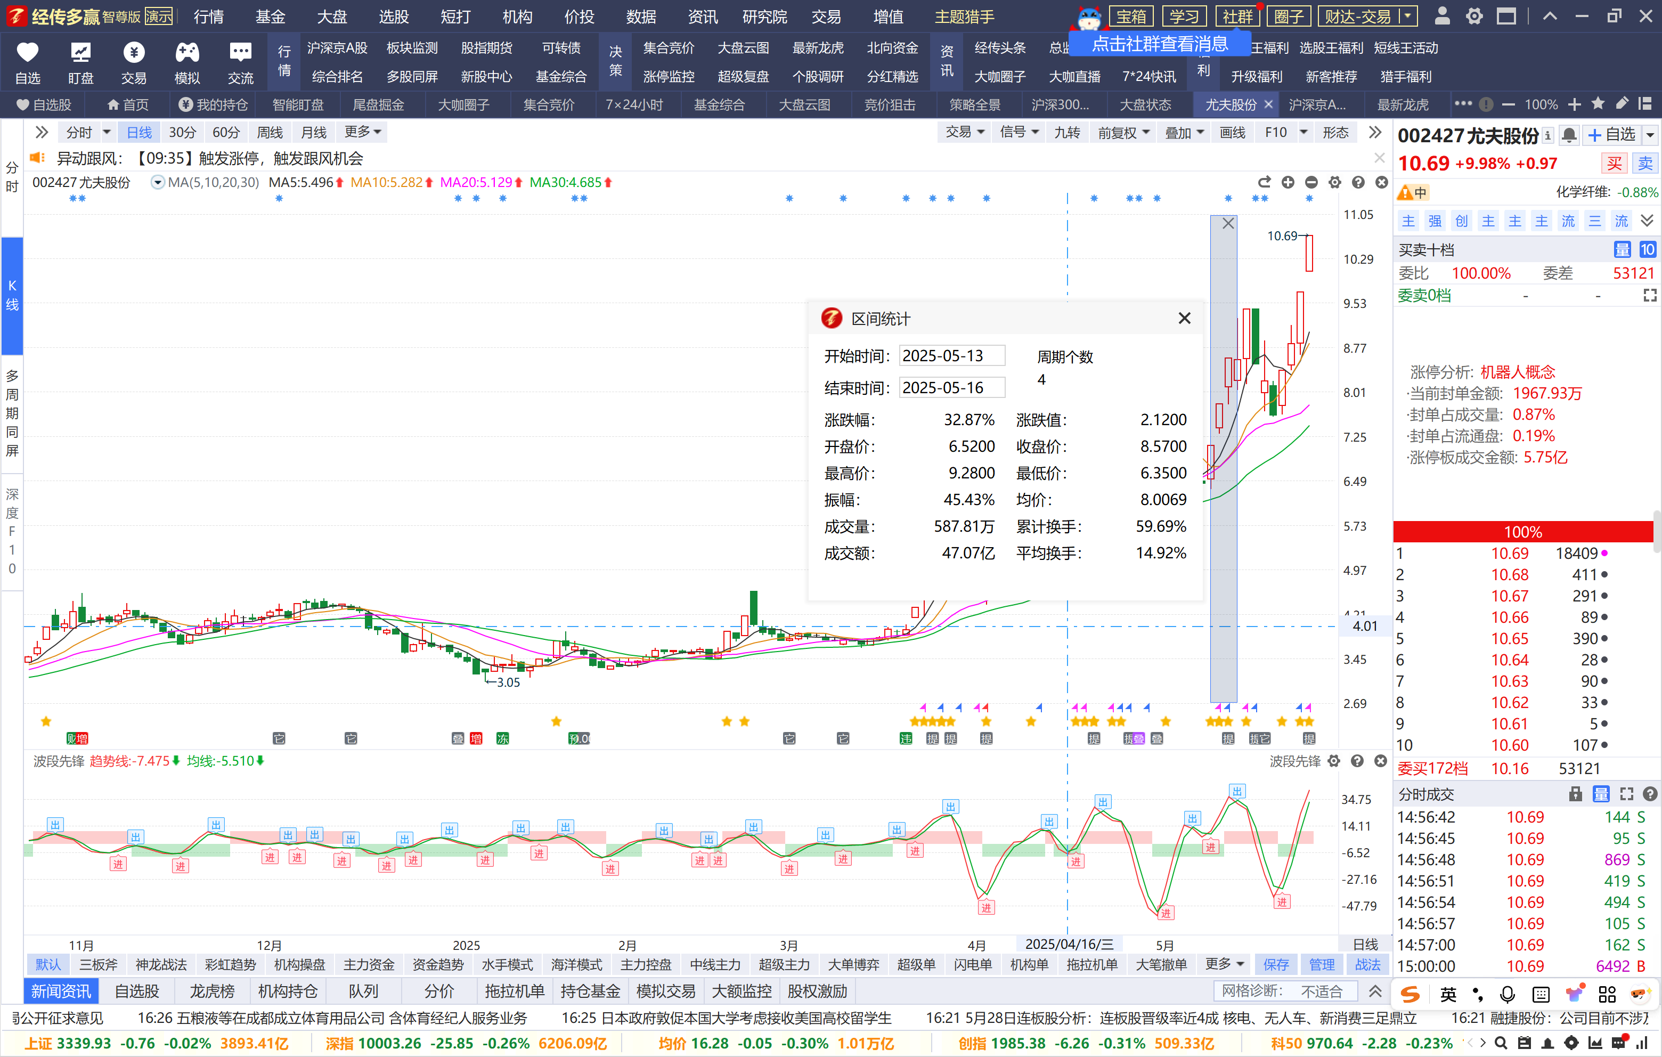Click the zoom plus next to 100%

(x=1574, y=105)
